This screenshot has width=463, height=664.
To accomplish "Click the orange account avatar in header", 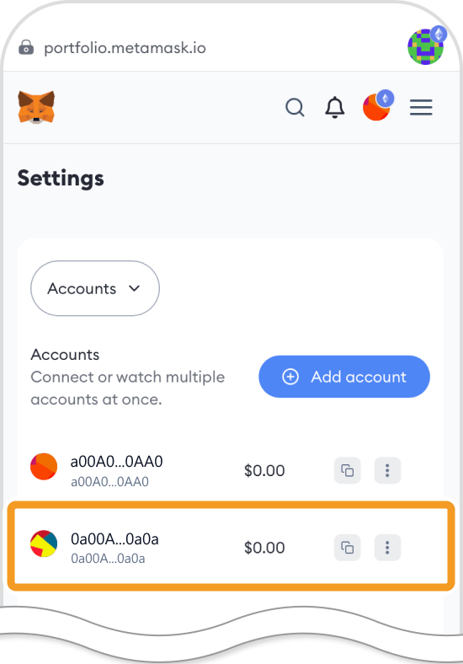I will [x=376, y=107].
